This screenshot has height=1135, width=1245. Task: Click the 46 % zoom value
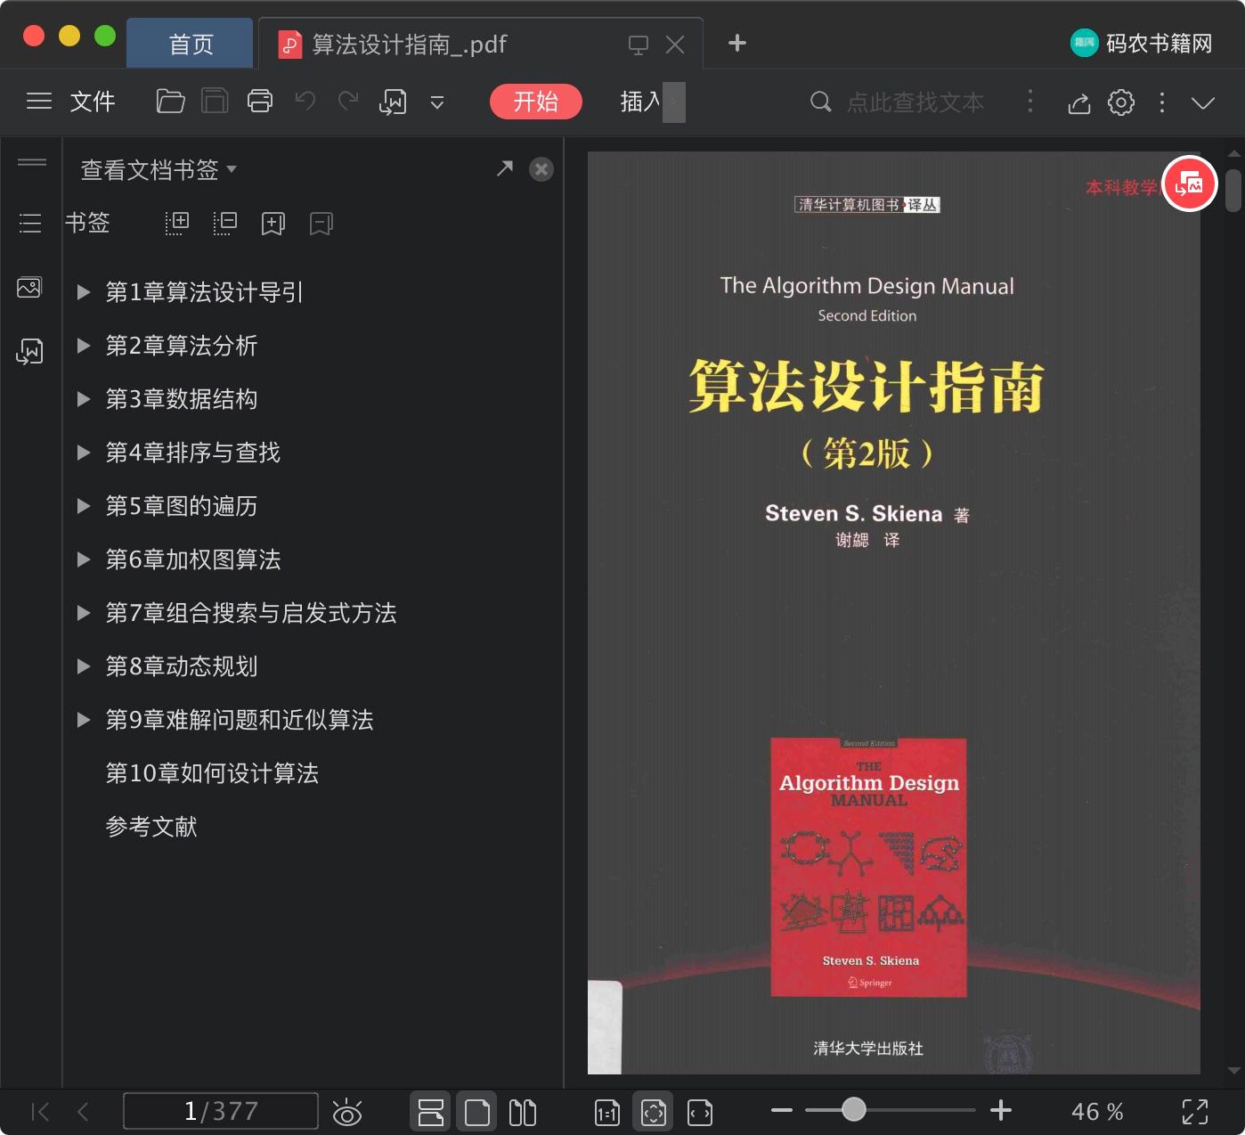coord(1097,1112)
